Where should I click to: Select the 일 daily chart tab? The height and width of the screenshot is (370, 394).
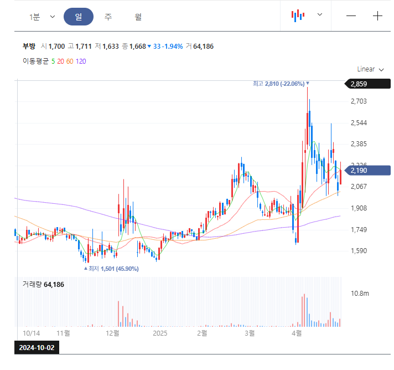pyautogui.click(x=79, y=17)
